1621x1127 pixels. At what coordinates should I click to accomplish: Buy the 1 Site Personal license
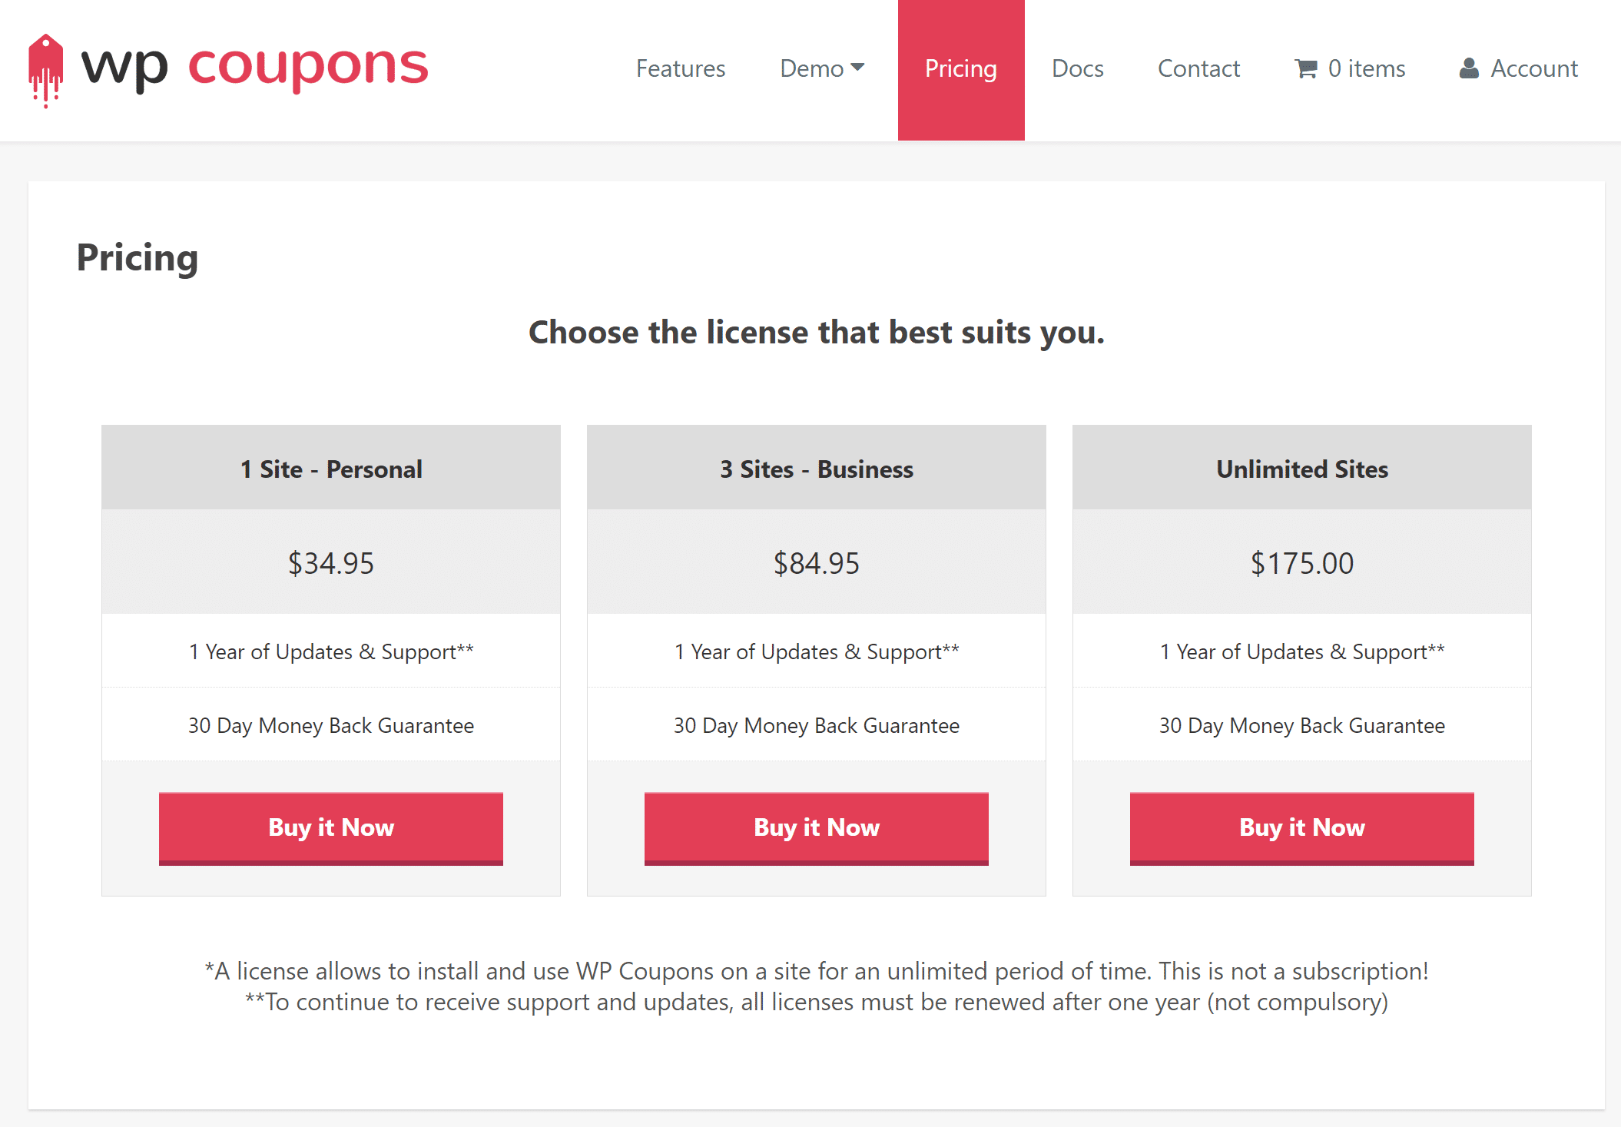[x=330, y=828]
